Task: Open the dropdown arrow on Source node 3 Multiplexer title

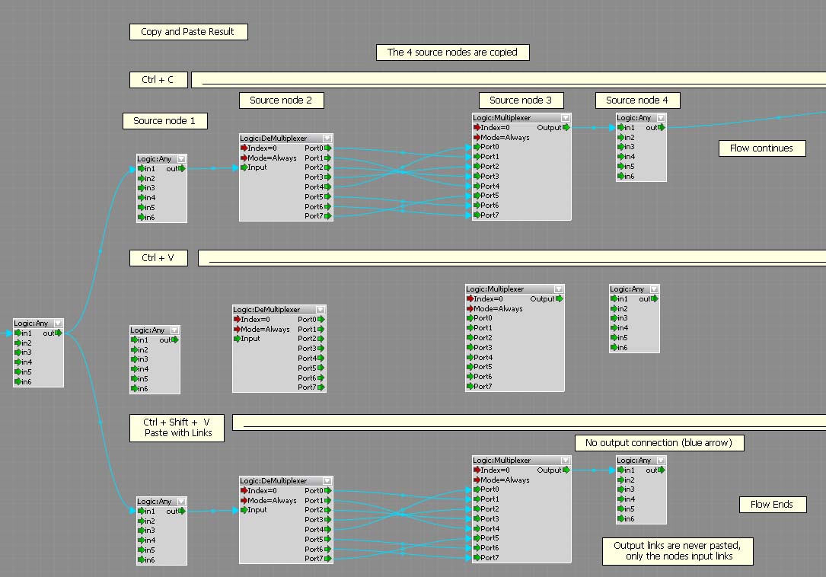Action: (565, 117)
